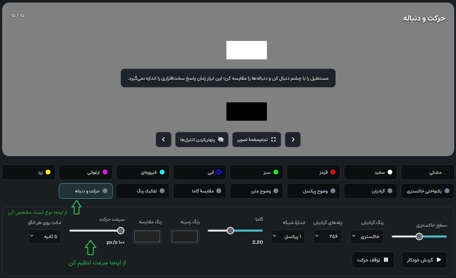Hide controls via پنهان‌کردن کنترل‌ها button
Screen dimensions: 456x278
point(202,140)
